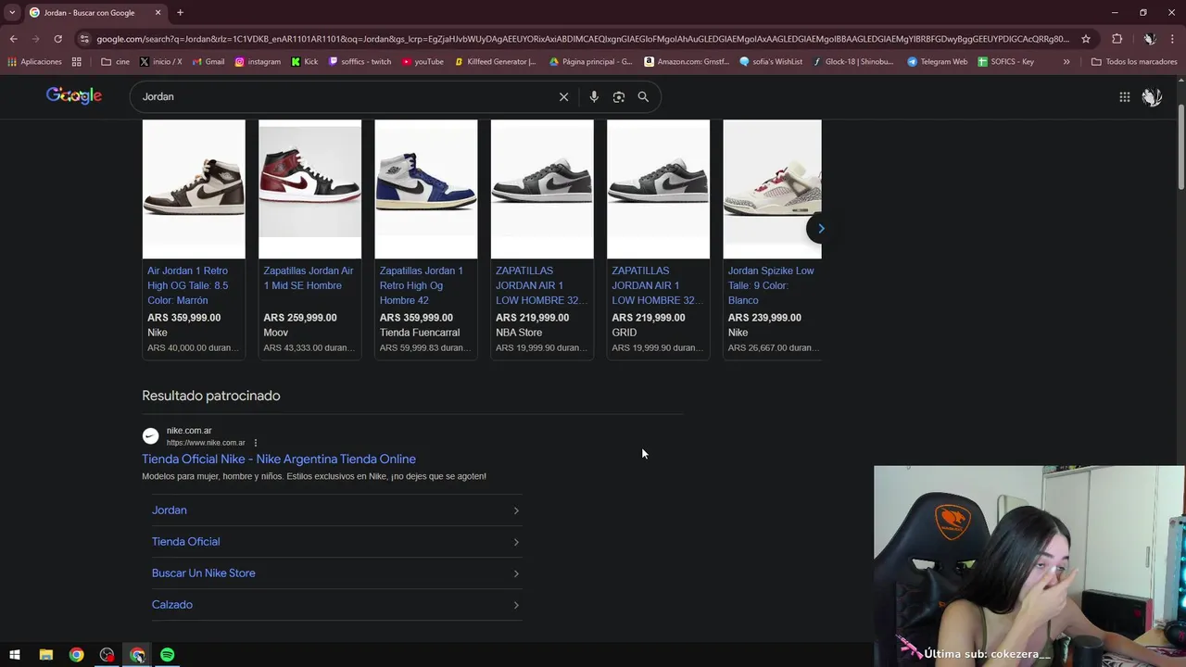
Task: Open the tab search dropdown arrow
Action: tap(12, 13)
